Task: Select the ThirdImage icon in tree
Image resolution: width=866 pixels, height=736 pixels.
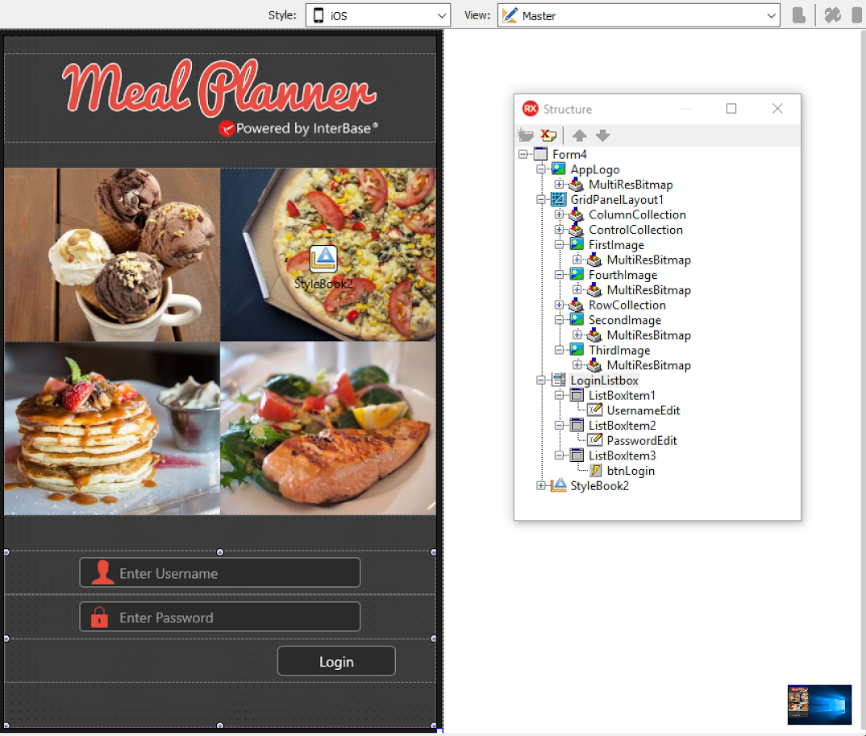Action: tap(577, 350)
